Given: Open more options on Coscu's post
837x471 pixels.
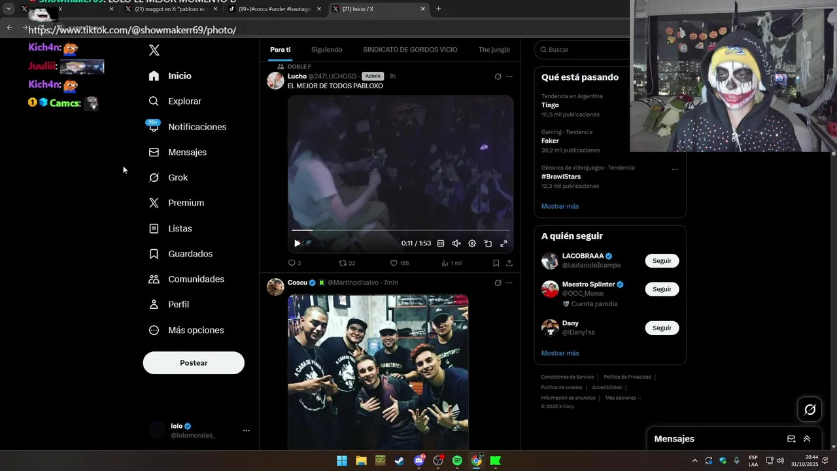Looking at the screenshot, I should (509, 283).
